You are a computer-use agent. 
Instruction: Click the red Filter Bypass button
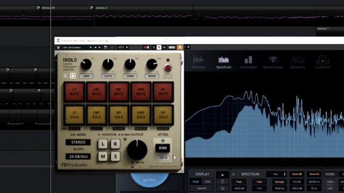(168, 68)
